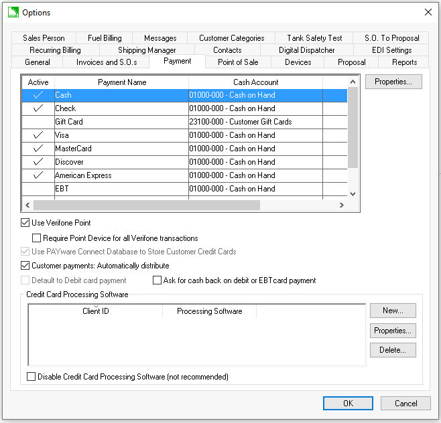Toggle the Active checkmark for Discover

(x=38, y=162)
